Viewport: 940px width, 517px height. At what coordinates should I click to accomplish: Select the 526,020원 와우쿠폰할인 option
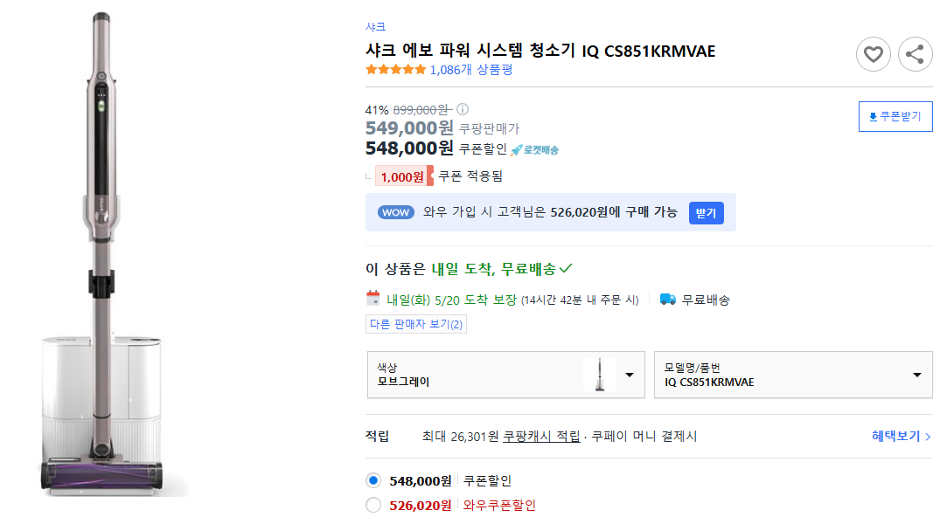tap(373, 505)
